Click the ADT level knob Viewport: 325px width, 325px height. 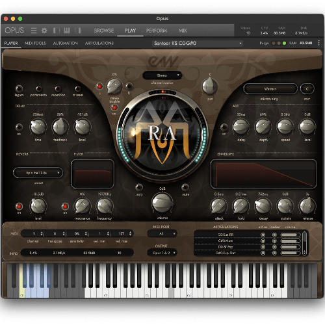click(x=307, y=127)
